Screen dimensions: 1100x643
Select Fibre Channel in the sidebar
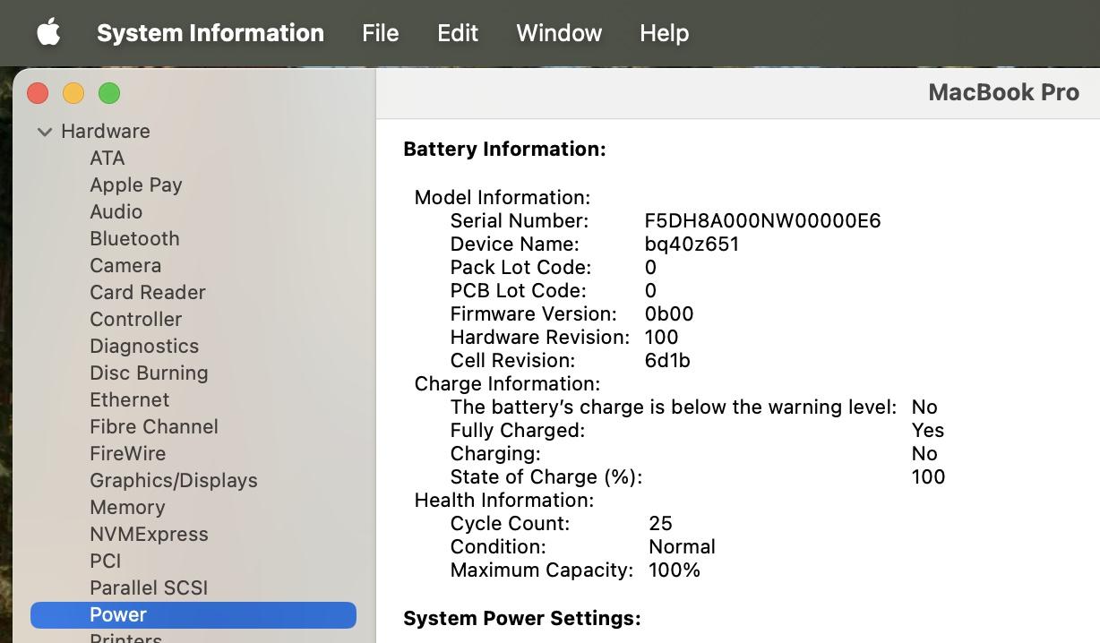(x=154, y=426)
